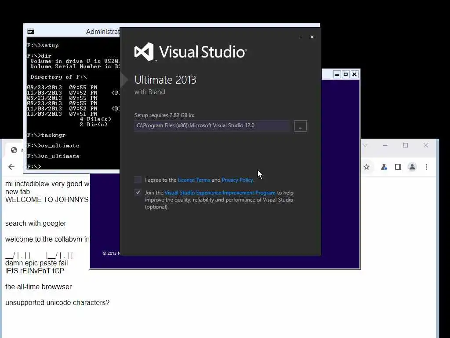This screenshot has height=338, width=450.
Task: Close the purple setup background window
Action: (x=355, y=74)
